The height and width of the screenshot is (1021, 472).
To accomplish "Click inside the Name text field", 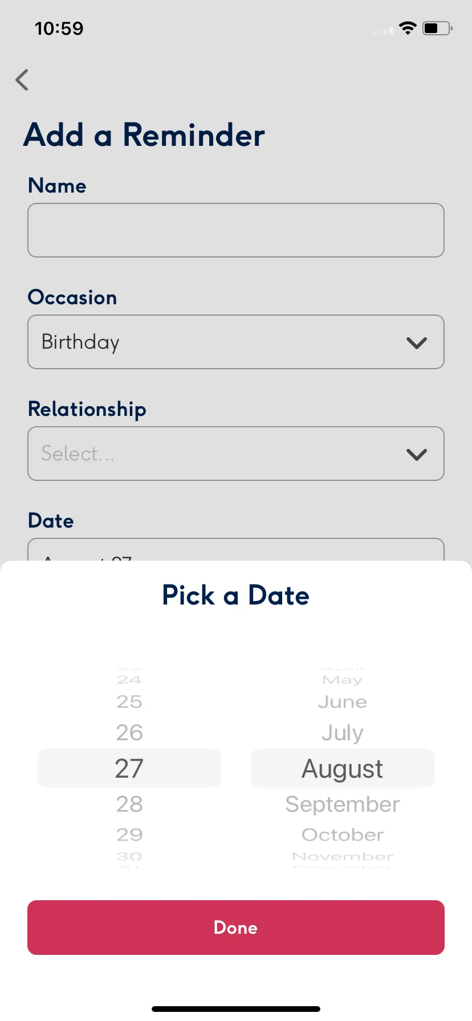I will pyautogui.click(x=236, y=230).
